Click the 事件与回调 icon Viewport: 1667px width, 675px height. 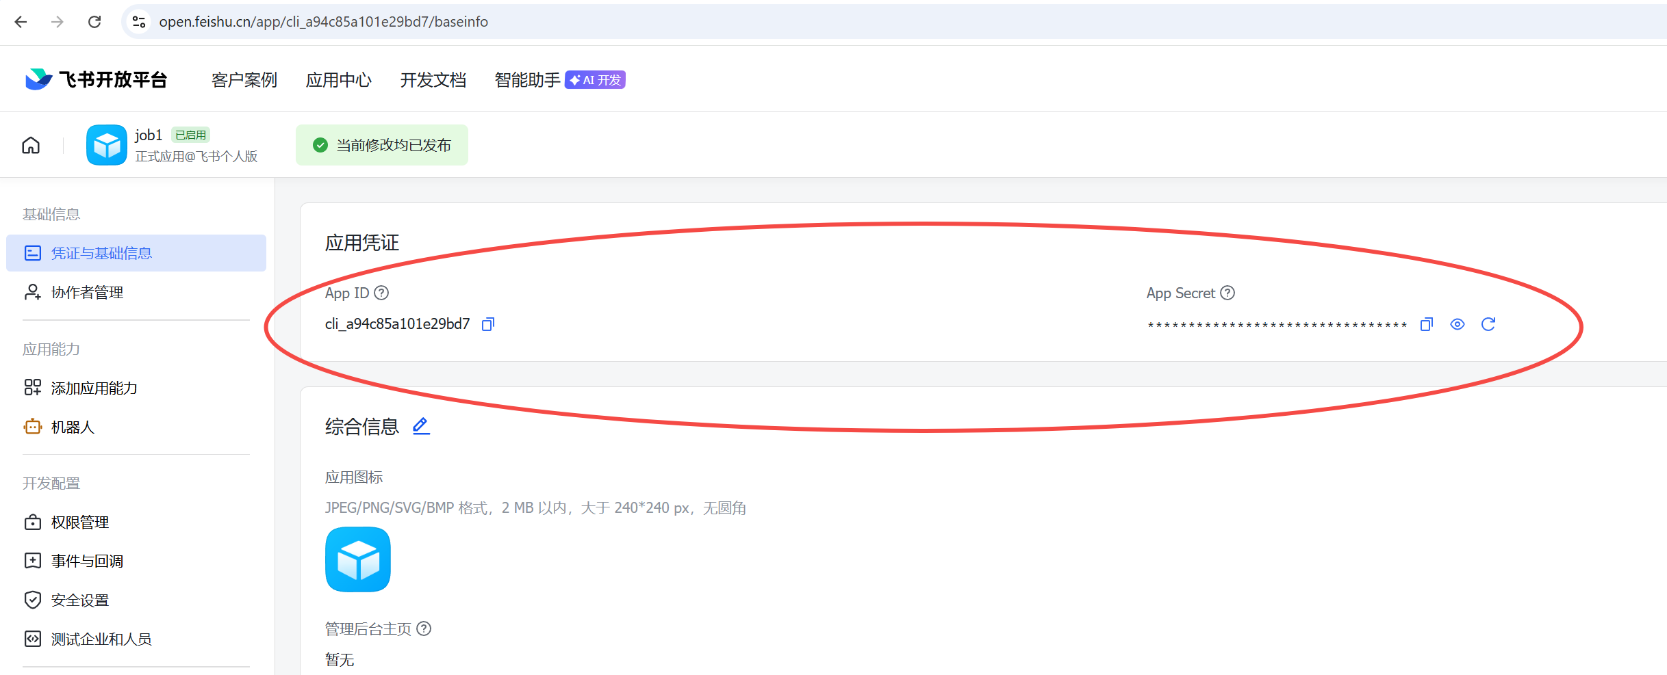pyautogui.click(x=33, y=561)
